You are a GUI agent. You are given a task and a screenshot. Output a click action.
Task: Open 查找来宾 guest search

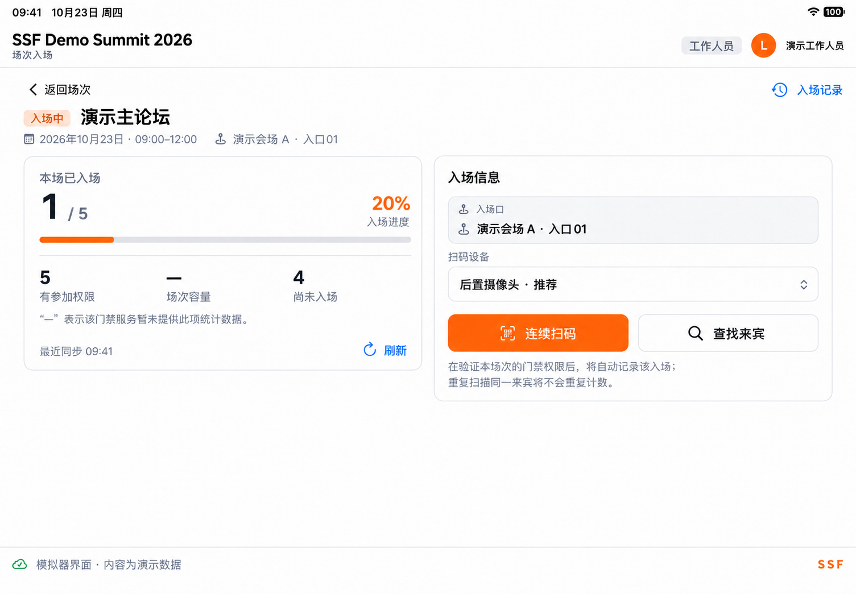(728, 333)
